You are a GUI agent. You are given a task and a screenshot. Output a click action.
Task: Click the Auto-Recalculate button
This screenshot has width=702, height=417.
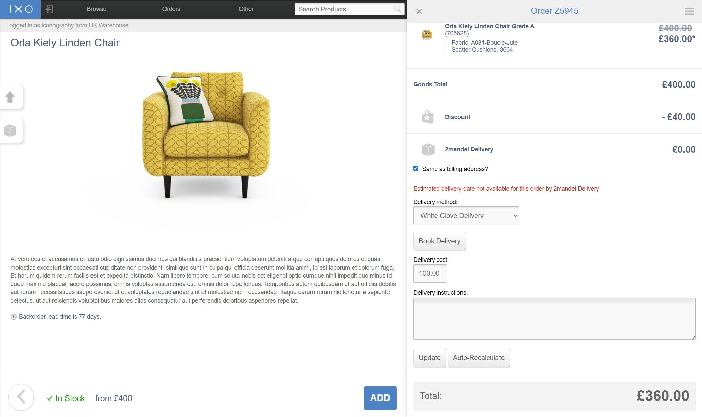[x=479, y=358]
